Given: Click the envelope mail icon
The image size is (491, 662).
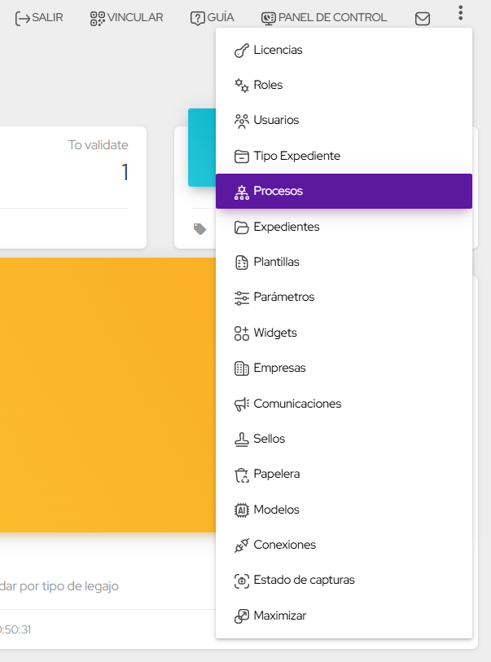Looking at the screenshot, I should 423,18.
